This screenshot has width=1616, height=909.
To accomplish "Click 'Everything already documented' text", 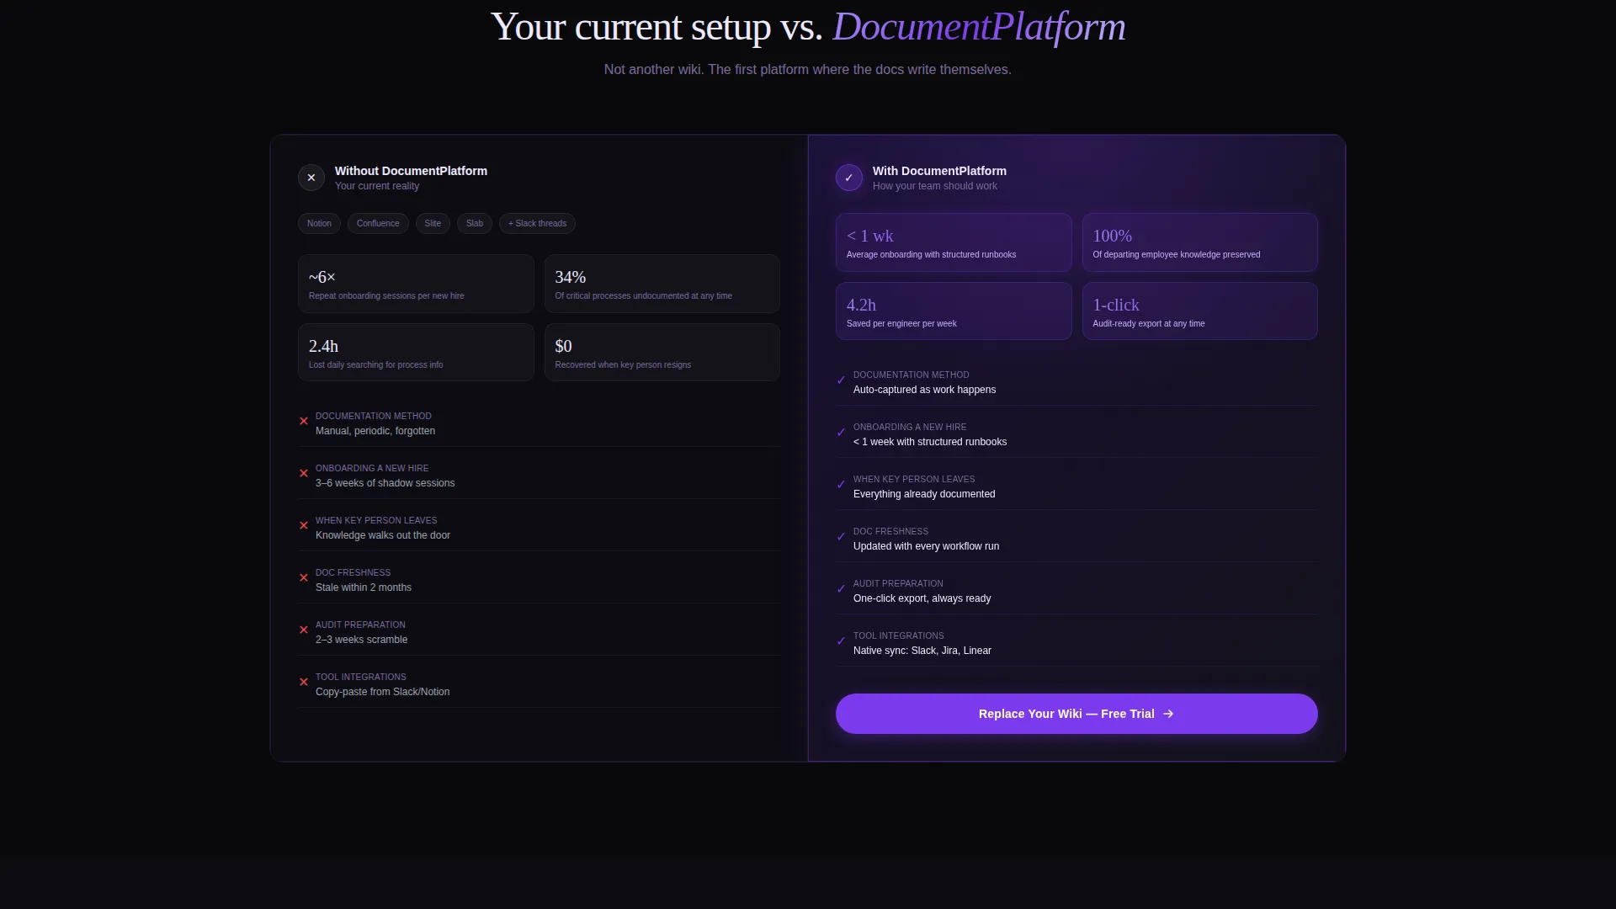I will (x=924, y=494).
